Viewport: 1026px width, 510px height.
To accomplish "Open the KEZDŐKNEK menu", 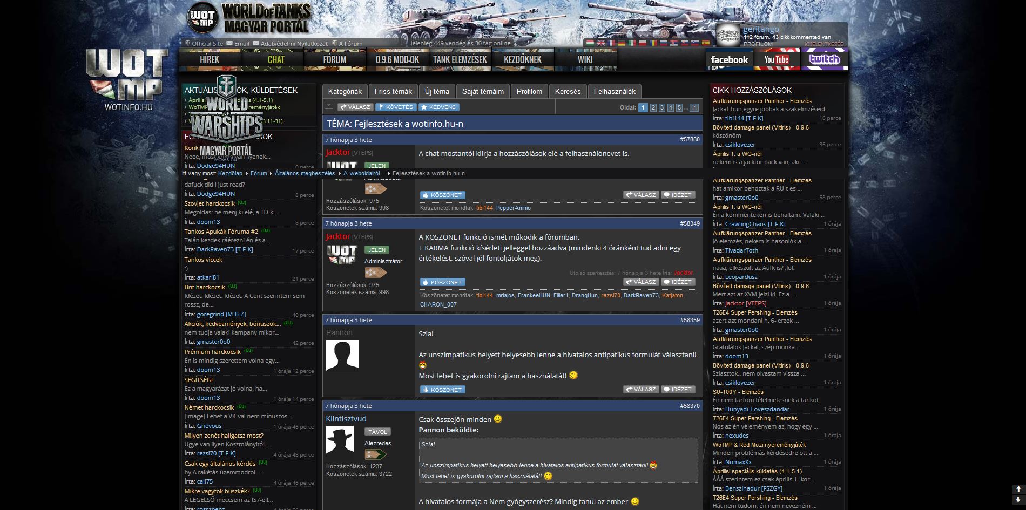I will pos(523,59).
